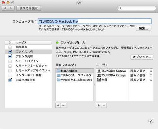The width and height of the screenshot is (158, 129).
Task: Click the green file sharing status indicator
Action: (57, 42)
